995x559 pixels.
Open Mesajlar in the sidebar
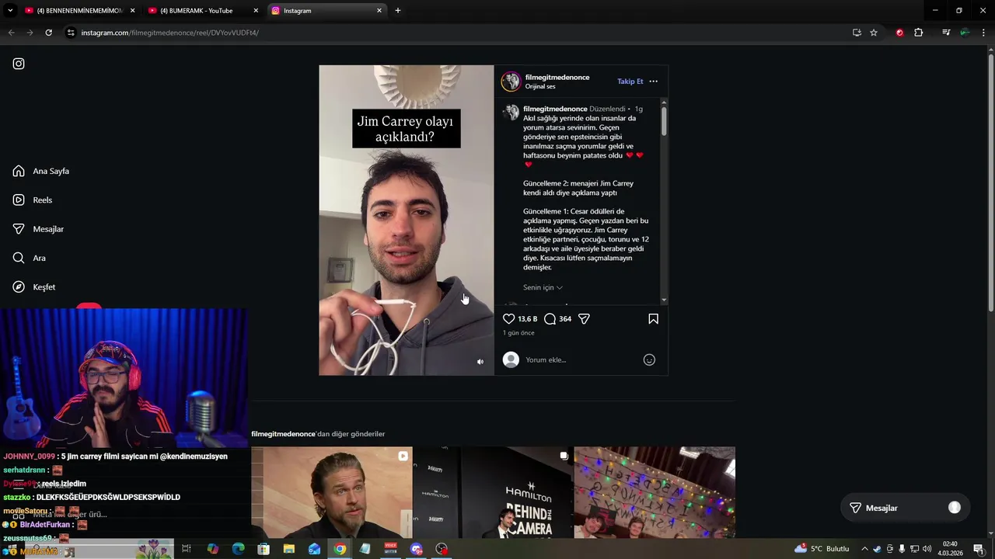(x=38, y=229)
